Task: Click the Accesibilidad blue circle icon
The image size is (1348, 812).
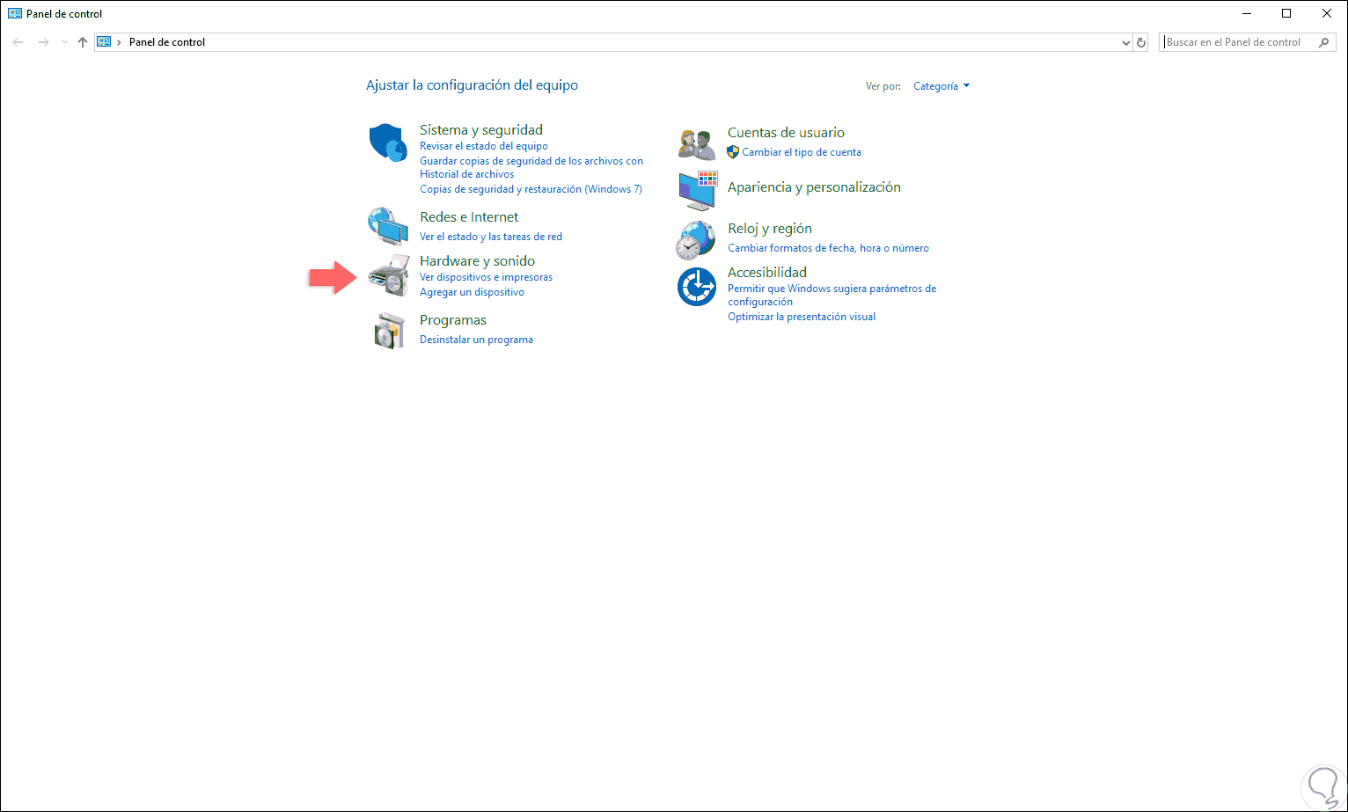Action: [697, 287]
